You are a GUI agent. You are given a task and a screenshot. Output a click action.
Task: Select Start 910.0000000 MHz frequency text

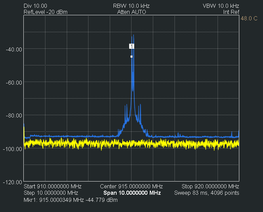[53, 186]
